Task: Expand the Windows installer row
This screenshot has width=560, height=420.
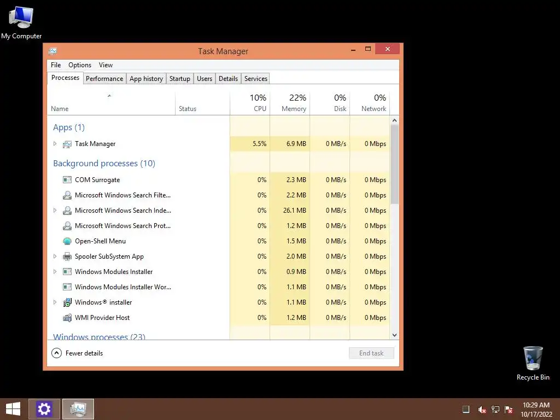Action: 55,302
